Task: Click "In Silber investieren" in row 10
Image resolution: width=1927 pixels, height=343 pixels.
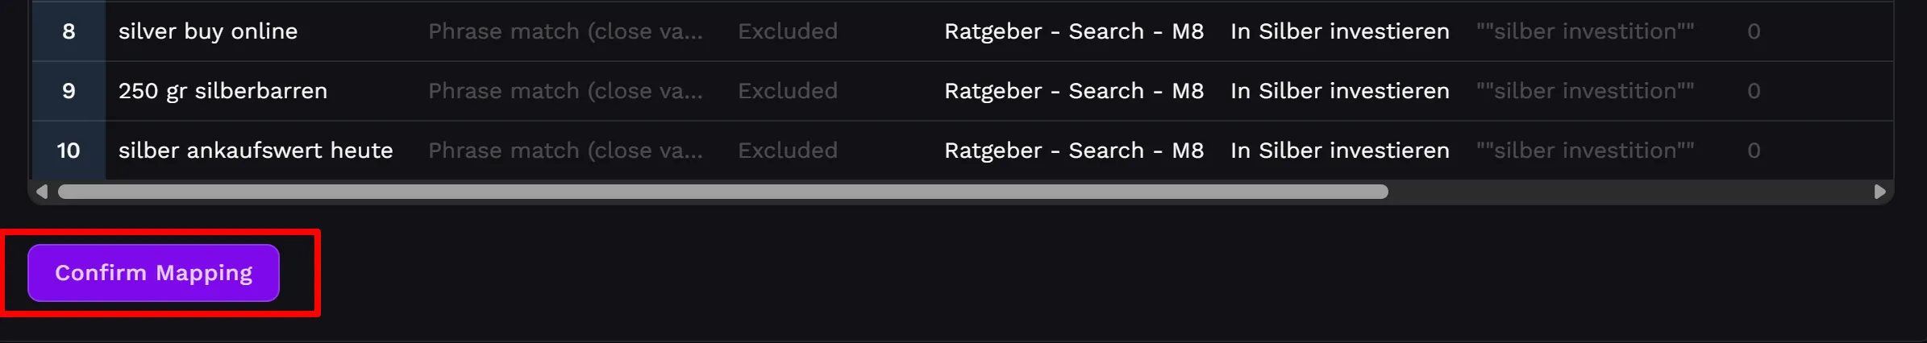Action: [1339, 151]
